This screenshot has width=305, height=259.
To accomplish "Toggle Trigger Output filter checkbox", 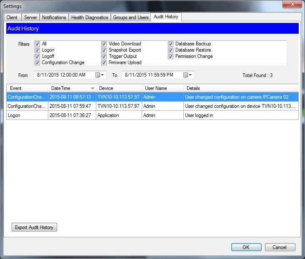I will [x=104, y=56].
